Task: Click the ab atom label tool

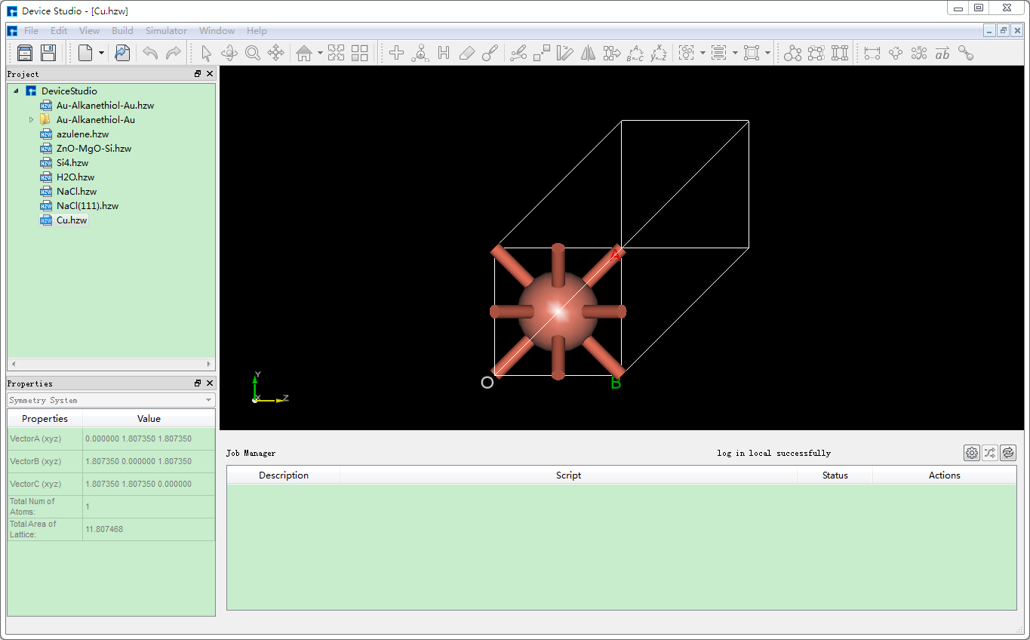Action: [942, 53]
